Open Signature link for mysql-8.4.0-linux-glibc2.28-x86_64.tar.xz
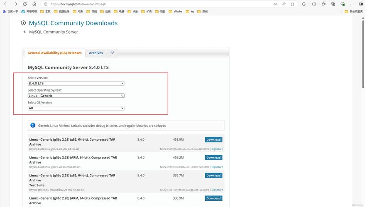365x207 pixels. point(217,149)
